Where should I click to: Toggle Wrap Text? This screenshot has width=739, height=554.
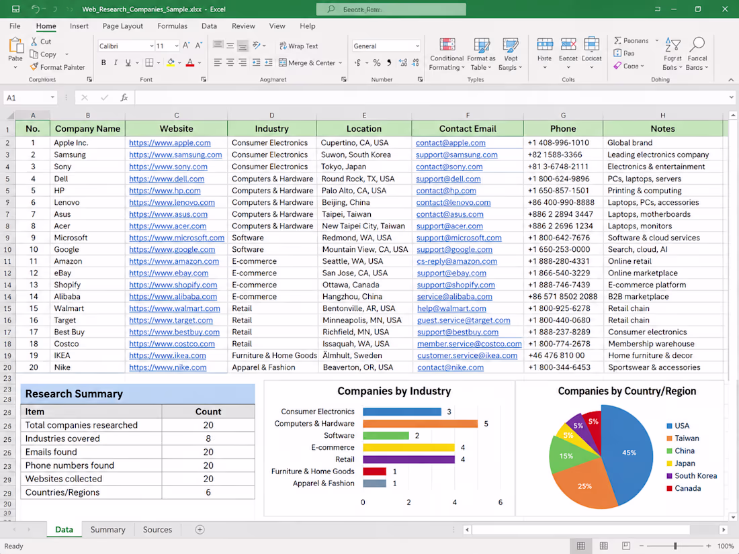(299, 46)
